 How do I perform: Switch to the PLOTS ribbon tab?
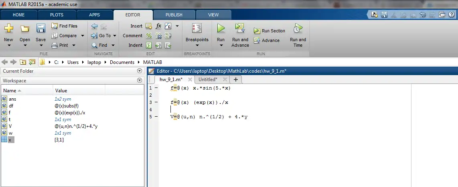tap(57, 15)
